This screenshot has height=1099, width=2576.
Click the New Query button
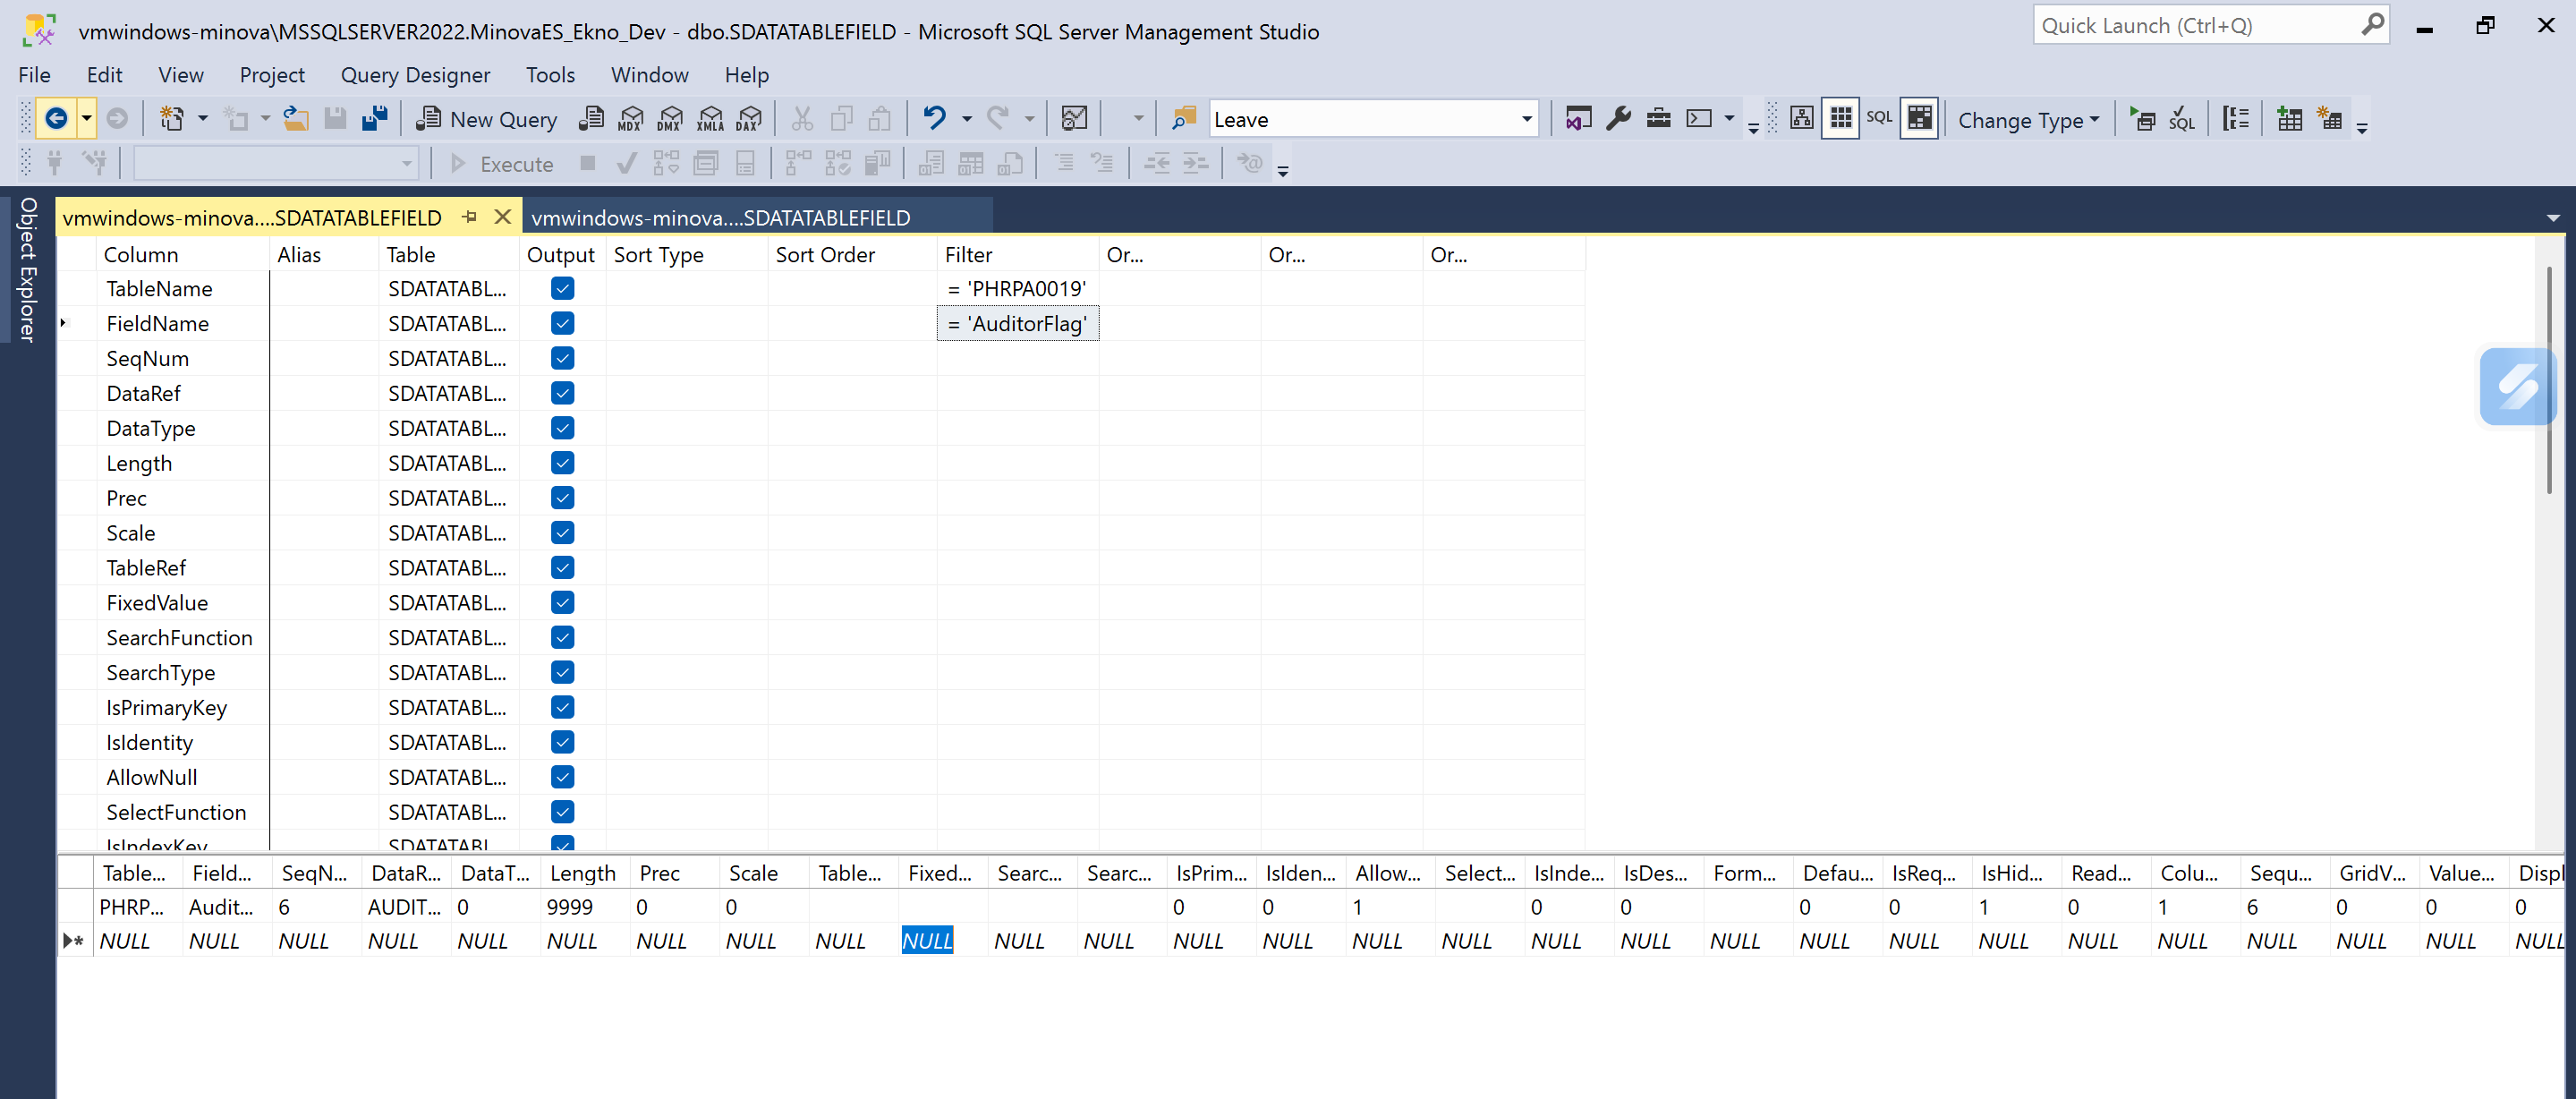click(x=487, y=119)
